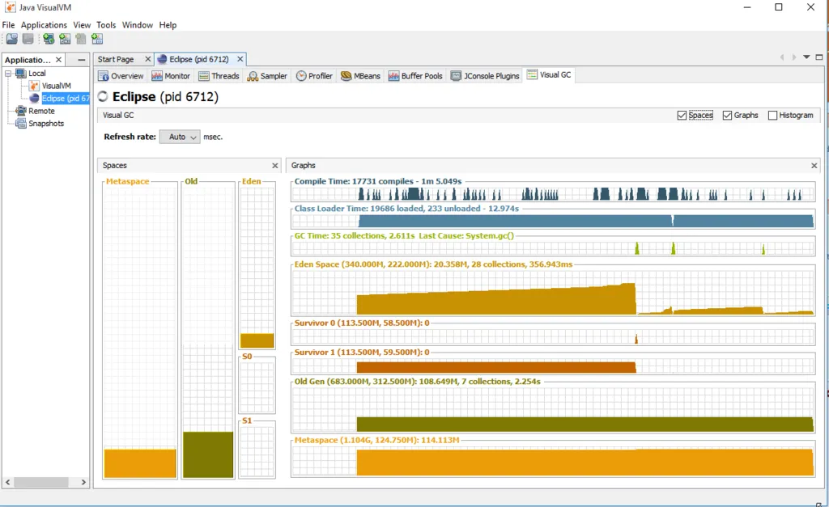Uncheck the Spaces checkbox
Image resolution: width=829 pixels, height=507 pixels.
coord(682,115)
